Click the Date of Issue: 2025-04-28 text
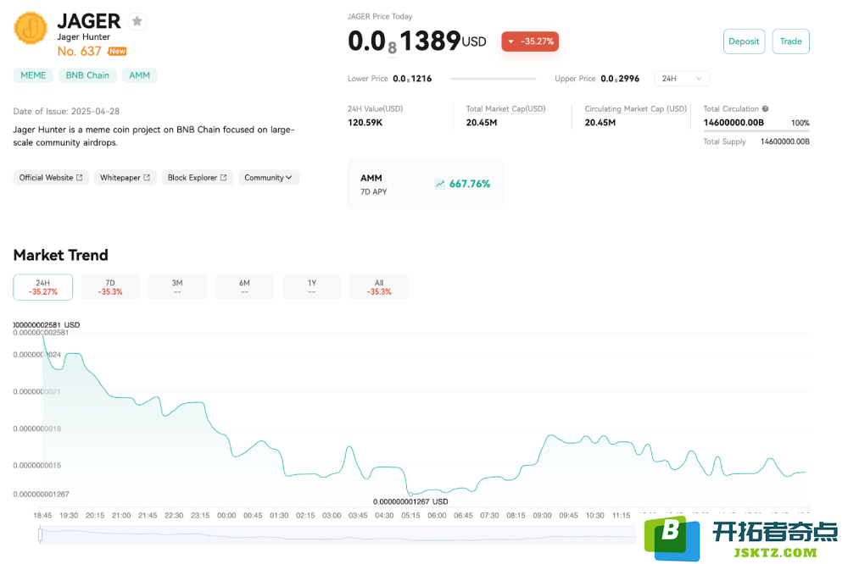Screen dimensions: 848x564 66,111
